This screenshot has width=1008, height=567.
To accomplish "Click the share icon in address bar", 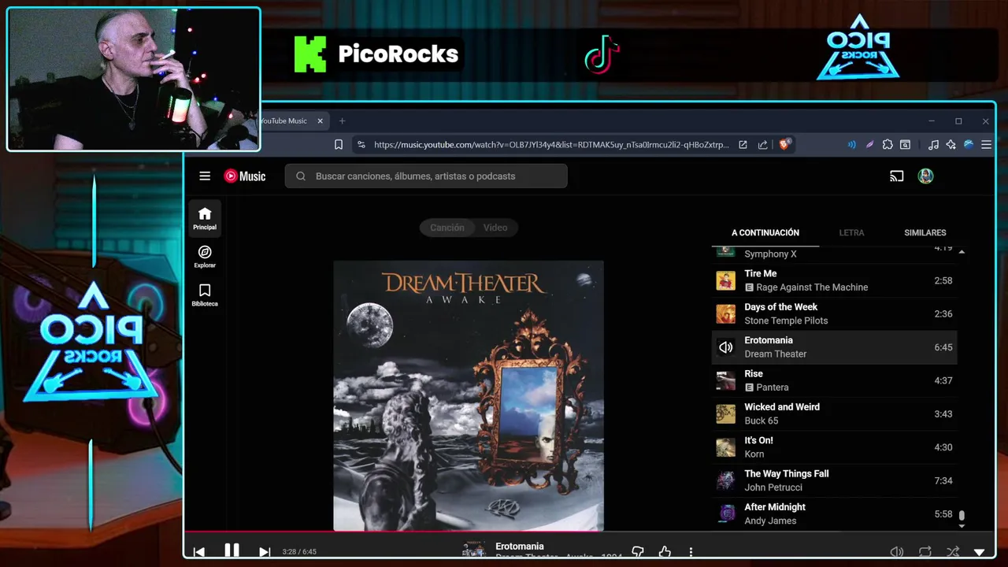I will [x=762, y=145].
